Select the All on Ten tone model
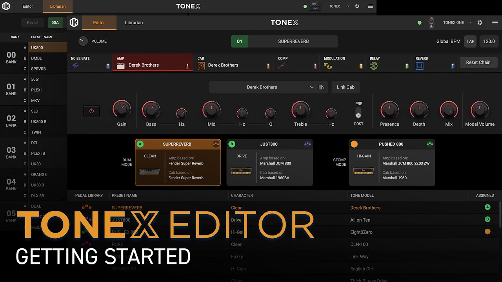The height and width of the screenshot is (282, 502). point(360,220)
